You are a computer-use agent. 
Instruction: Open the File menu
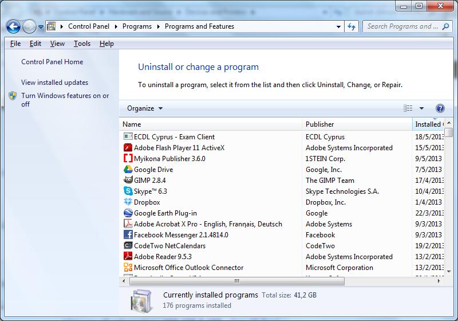15,44
